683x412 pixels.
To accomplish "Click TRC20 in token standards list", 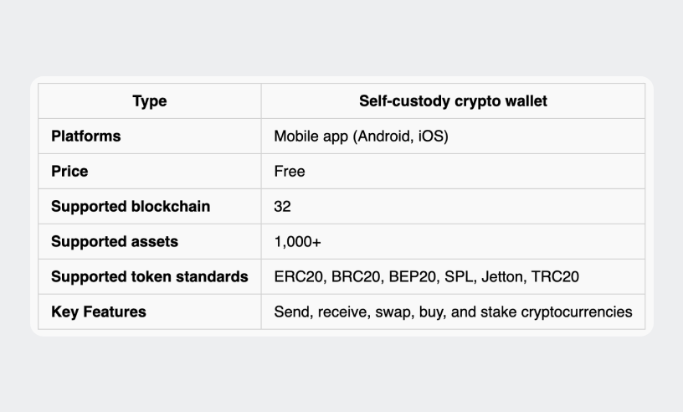I will coord(556,277).
